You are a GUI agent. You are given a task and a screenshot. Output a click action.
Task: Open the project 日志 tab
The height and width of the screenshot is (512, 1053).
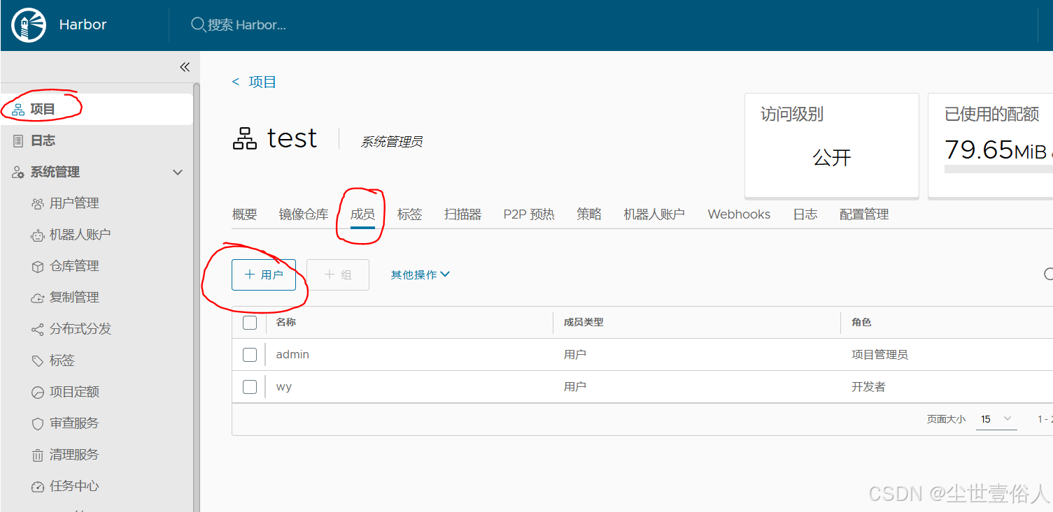(805, 214)
